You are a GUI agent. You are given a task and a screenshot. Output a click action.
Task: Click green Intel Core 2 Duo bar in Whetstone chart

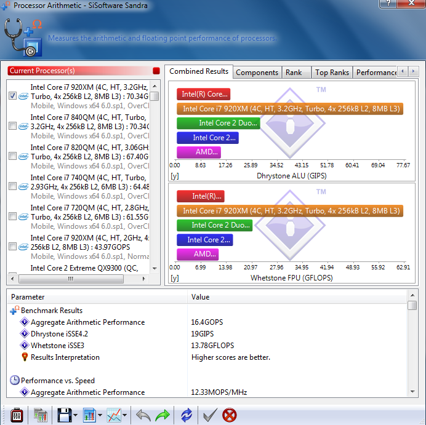(x=215, y=225)
